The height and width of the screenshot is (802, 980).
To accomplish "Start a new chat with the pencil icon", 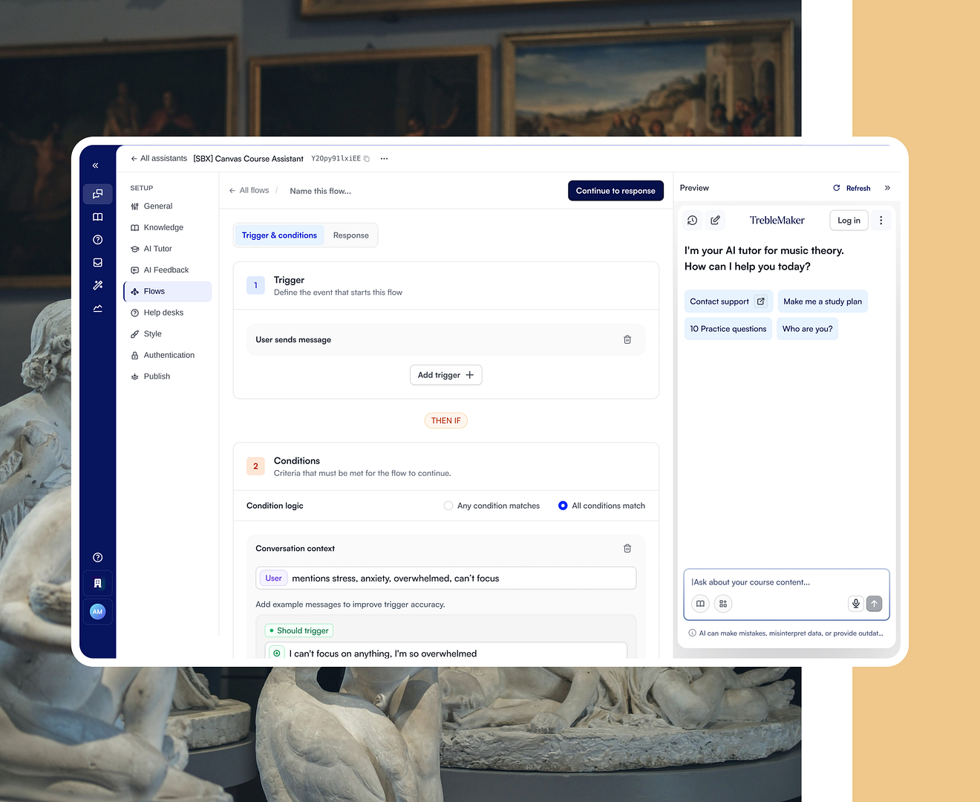I will point(715,220).
